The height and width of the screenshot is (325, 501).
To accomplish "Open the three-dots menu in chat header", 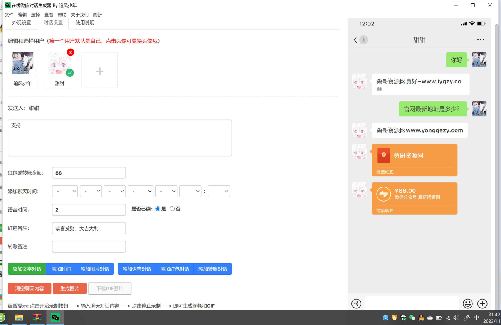I will click(480, 40).
